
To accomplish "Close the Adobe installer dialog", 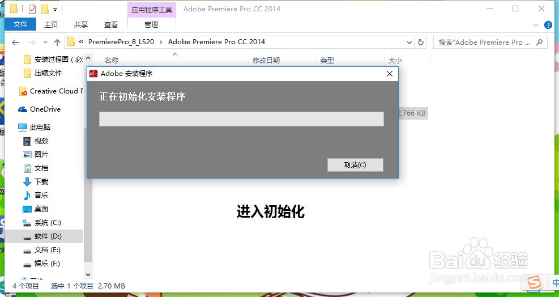I will (390, 74).
